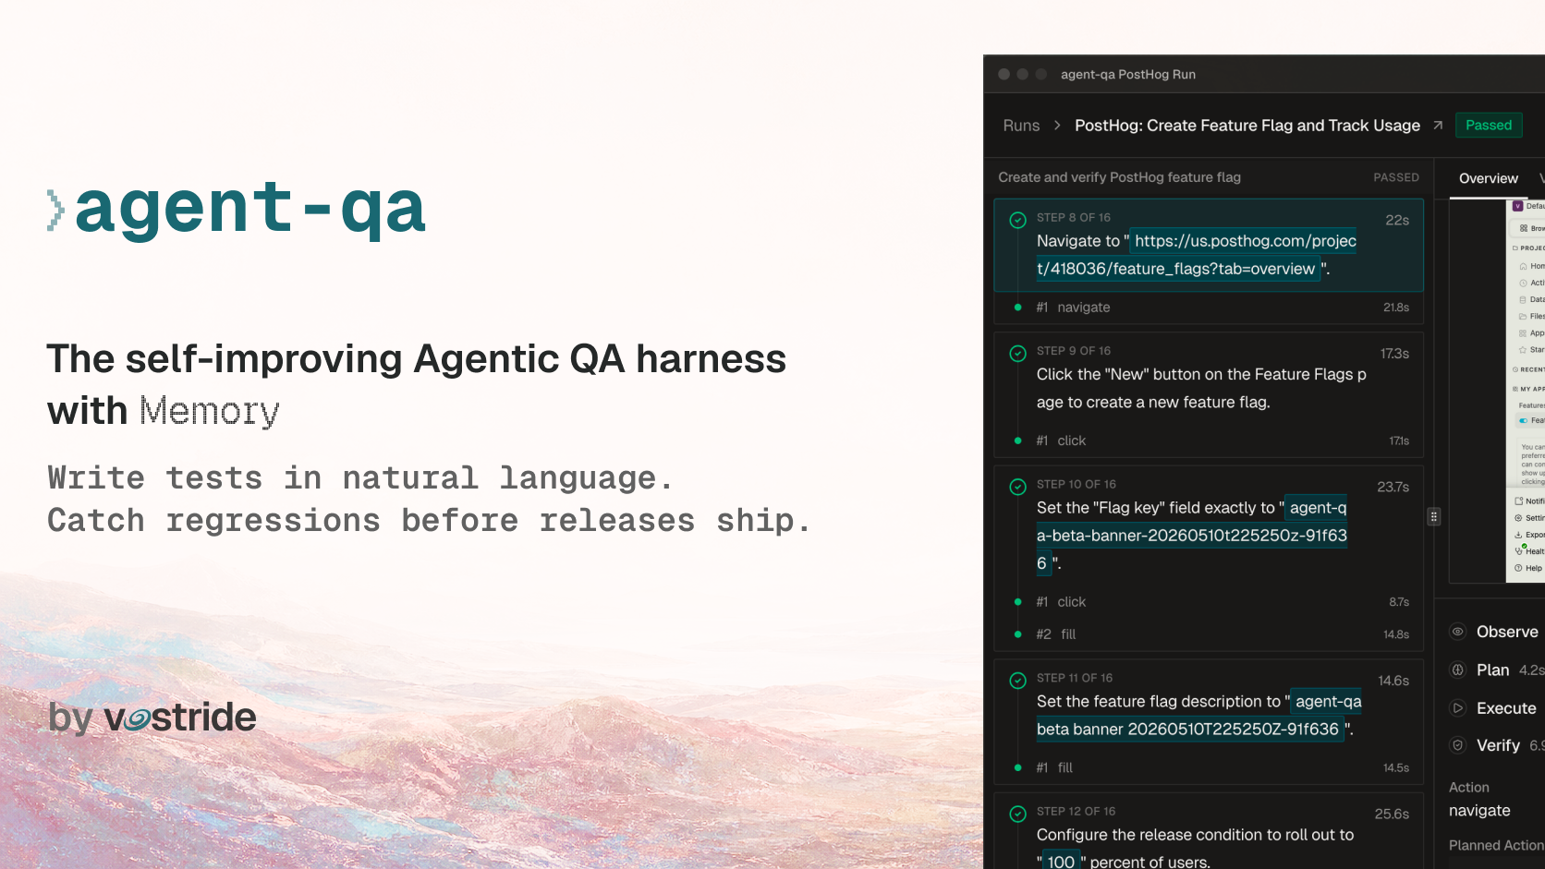This screenshot has height=869, width=1545.
Task: Click the eye icon beside Observe
Action: (x=1457, y=632)
